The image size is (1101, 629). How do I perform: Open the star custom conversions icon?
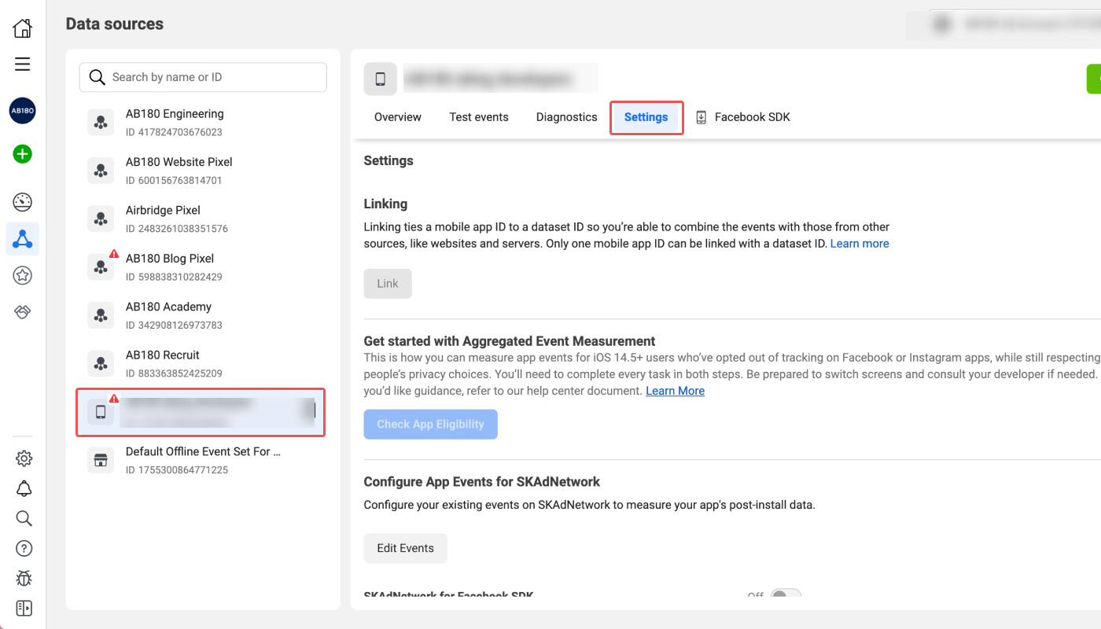coord(23,275)
